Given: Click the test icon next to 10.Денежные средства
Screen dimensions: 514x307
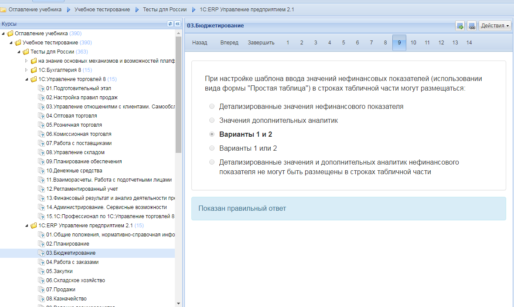Looking at the screenshot, I should tap(41, 171).
